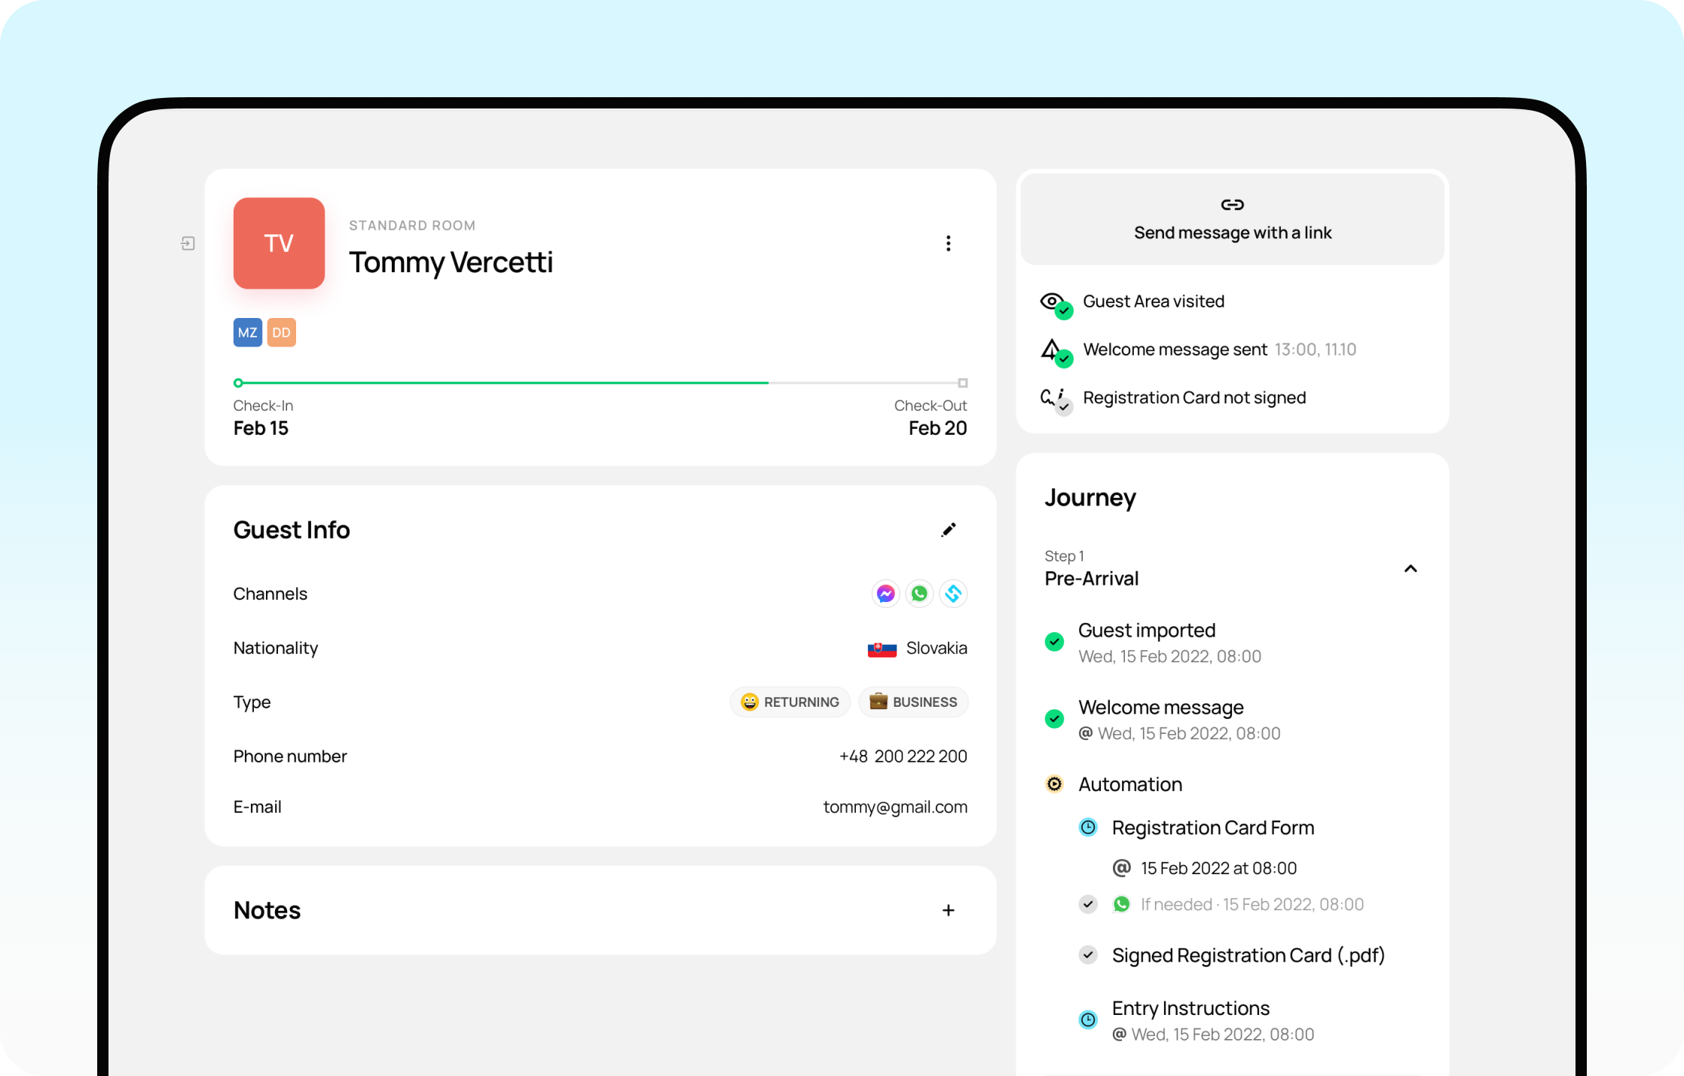Click gray check beside Signed Registration Card
This screenshot has width=1684, height=1076.
tap(1087, 955)
